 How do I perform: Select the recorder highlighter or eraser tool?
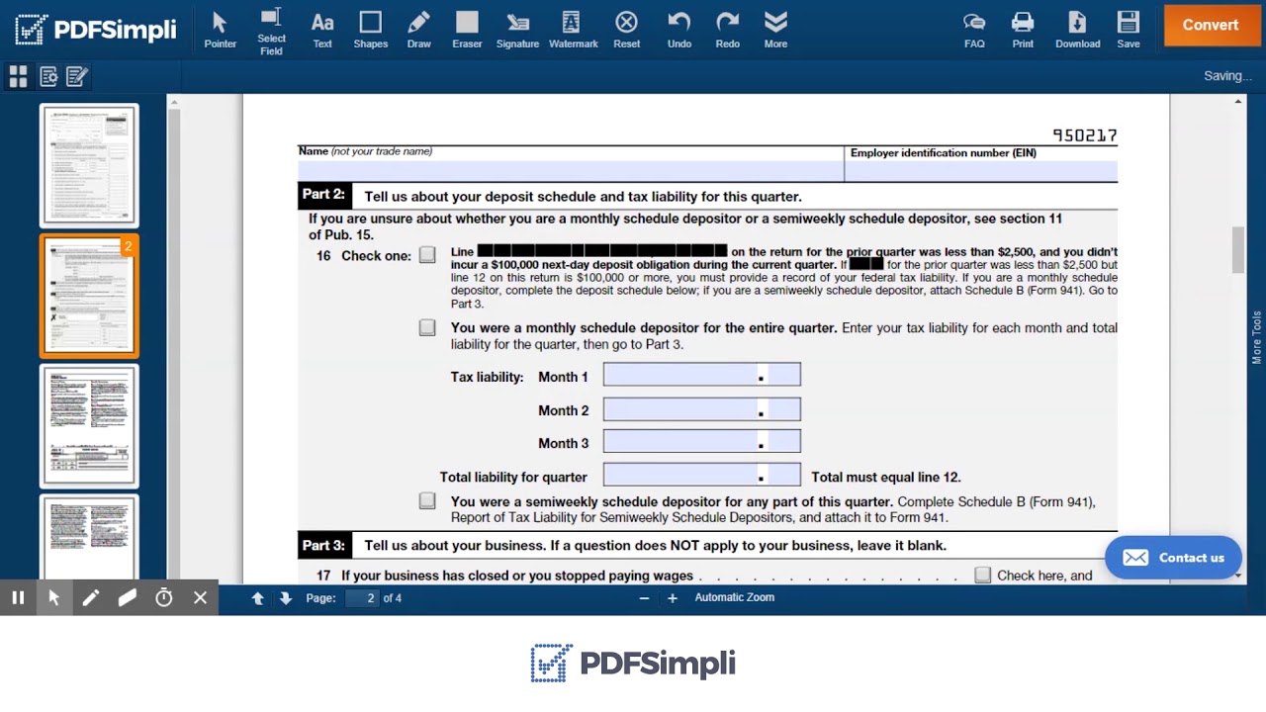(128, 597)
